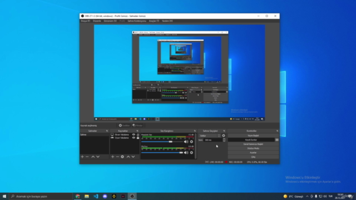Adjust the Süre duration stepper arrows
This screenshot has height=200, width=356.
point(224,140)
